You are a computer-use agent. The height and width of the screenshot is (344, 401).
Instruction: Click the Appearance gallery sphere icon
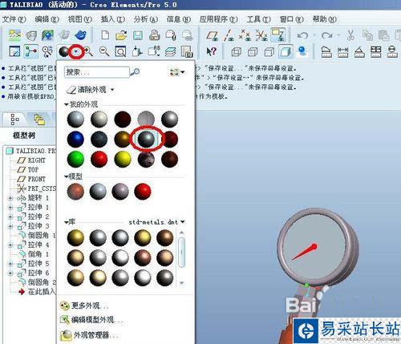(x=63, y=51)
